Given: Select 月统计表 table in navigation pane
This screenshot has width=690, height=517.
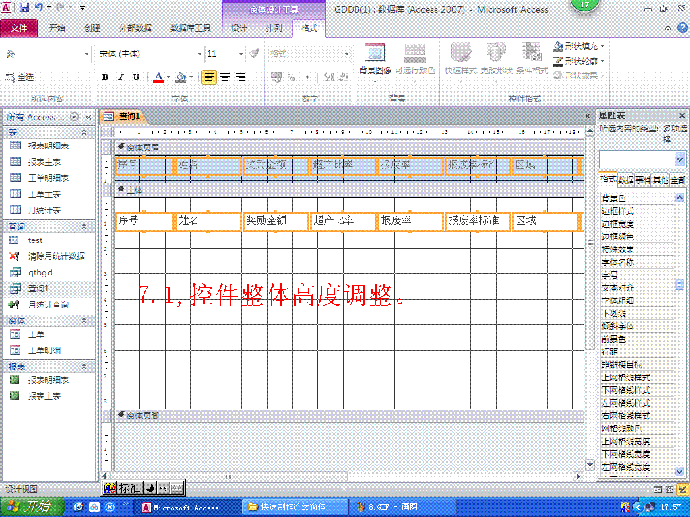Looking at the screenshot, I should 49,211.
